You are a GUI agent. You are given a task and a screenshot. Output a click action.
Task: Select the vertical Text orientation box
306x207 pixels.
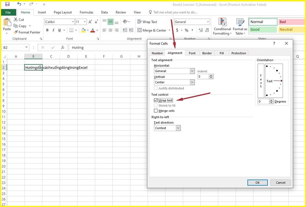(x=261, y=81)
